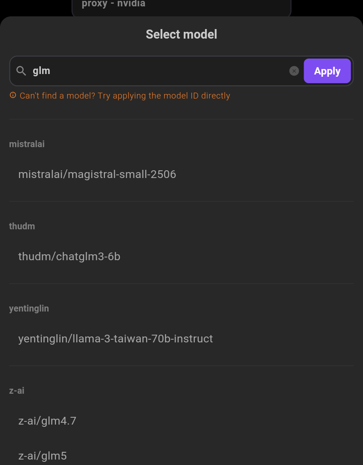
Task: Pick yentinglin/llama-3-taiwan-70b-instruct model
Action: pyautogui.click(x=115, y=339)
